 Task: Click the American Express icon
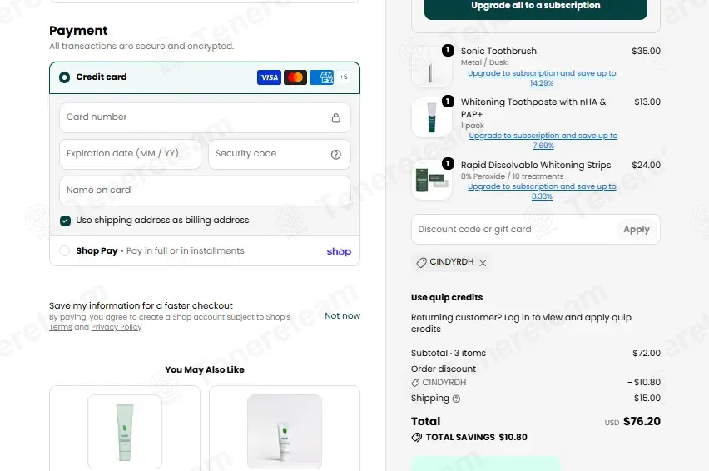coord(321,77)
